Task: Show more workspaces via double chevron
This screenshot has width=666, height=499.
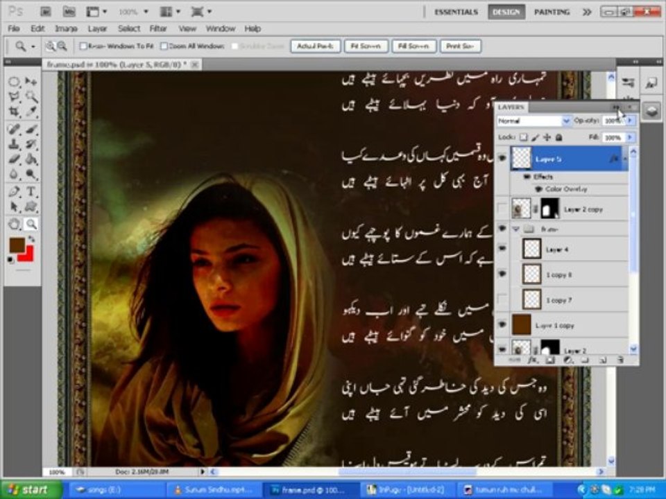Action: click(x=587, y=12)
